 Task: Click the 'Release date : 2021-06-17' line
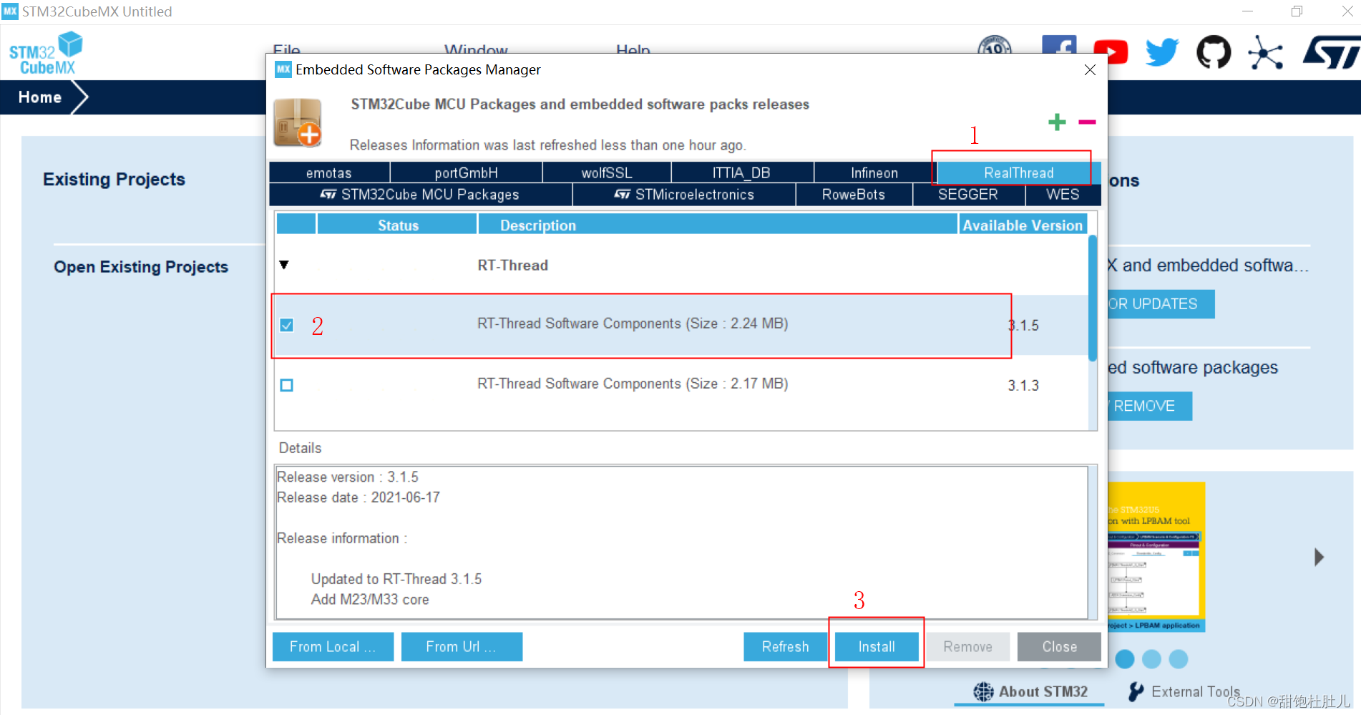(358, 497)
